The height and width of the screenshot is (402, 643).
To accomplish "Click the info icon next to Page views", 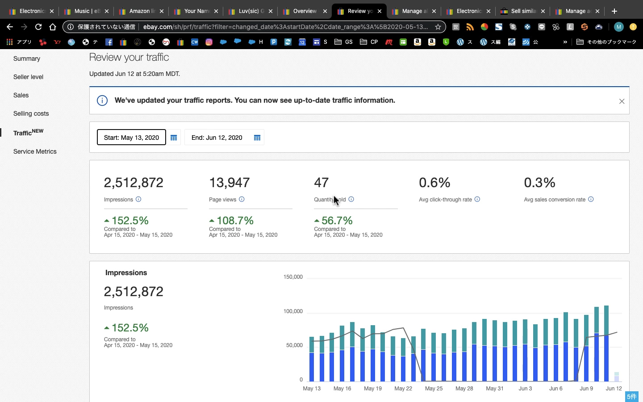I will [x=242, y=199].
